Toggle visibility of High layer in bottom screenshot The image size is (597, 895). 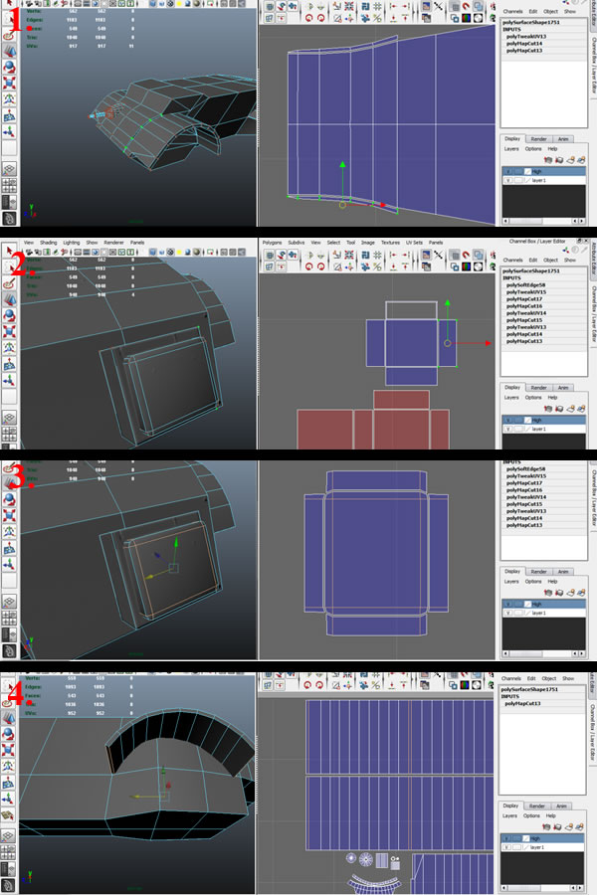point(506,838)
